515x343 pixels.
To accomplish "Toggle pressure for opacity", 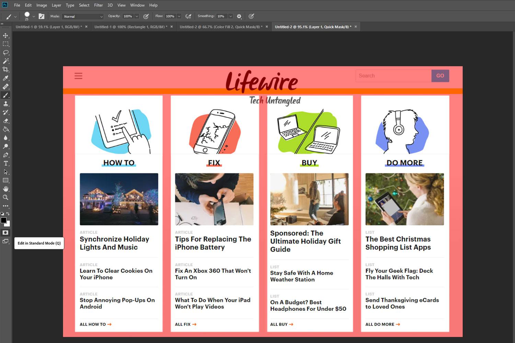I will pos(146,16).
